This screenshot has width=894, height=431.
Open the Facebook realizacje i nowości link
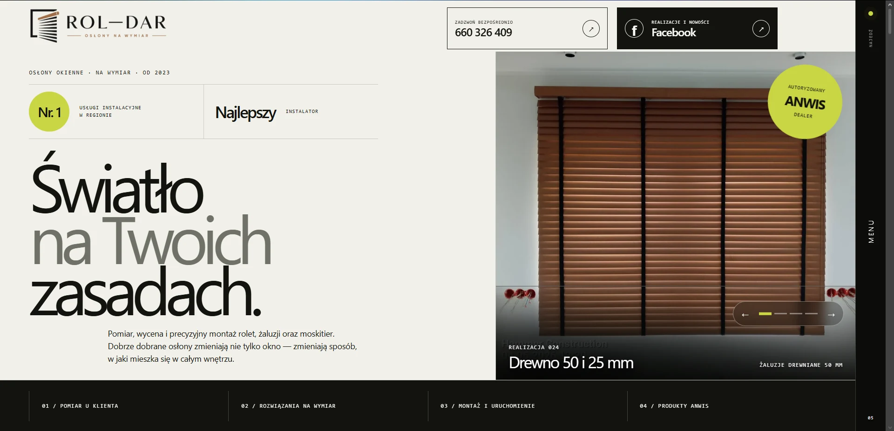[x=697, y=28]
